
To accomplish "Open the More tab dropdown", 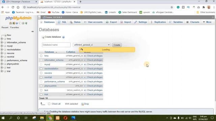I will [x=207, y=22].
